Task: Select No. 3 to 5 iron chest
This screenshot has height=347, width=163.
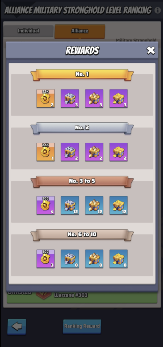Action: (x=70, y=205)
